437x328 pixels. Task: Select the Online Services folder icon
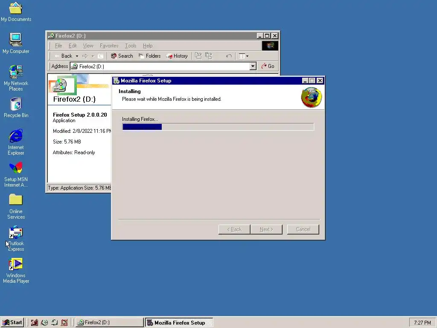[16, 206]
